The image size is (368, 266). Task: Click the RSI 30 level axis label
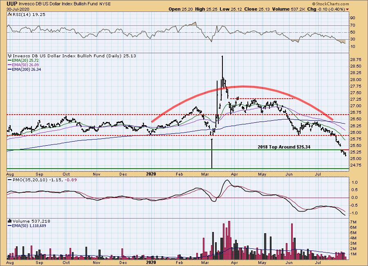tap(352, 39)
